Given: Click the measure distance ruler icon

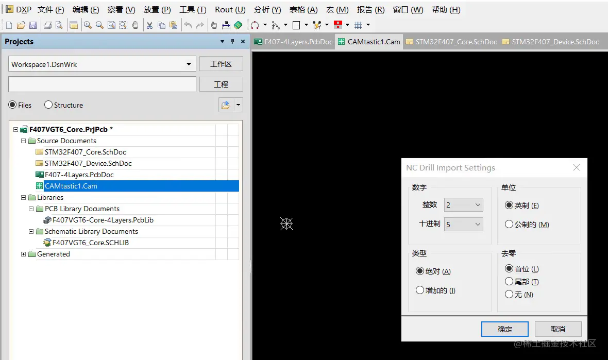Looking at the screenshot, I should [x=226, y=25].
